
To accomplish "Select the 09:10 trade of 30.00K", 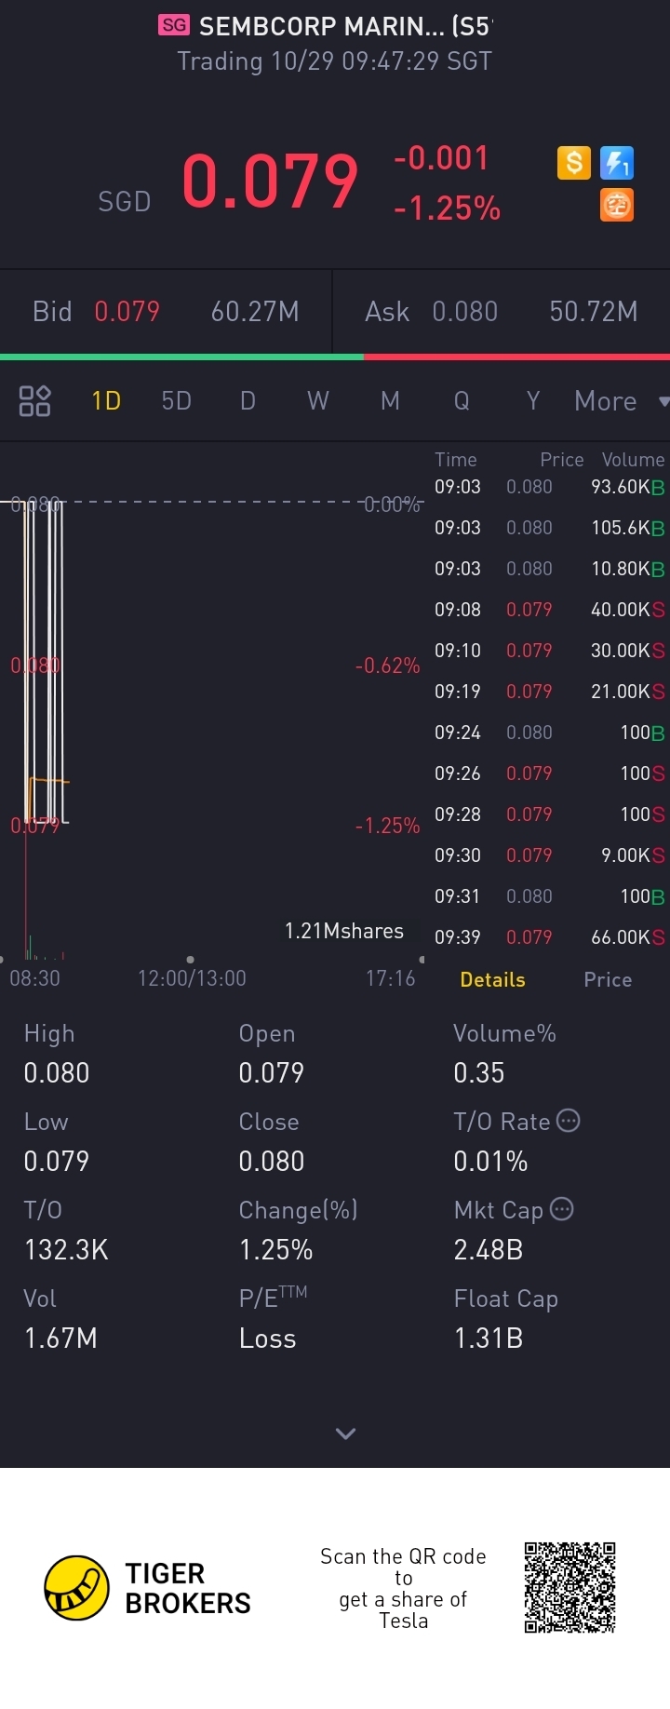I will pyautogui.click(x=549, y=651).
